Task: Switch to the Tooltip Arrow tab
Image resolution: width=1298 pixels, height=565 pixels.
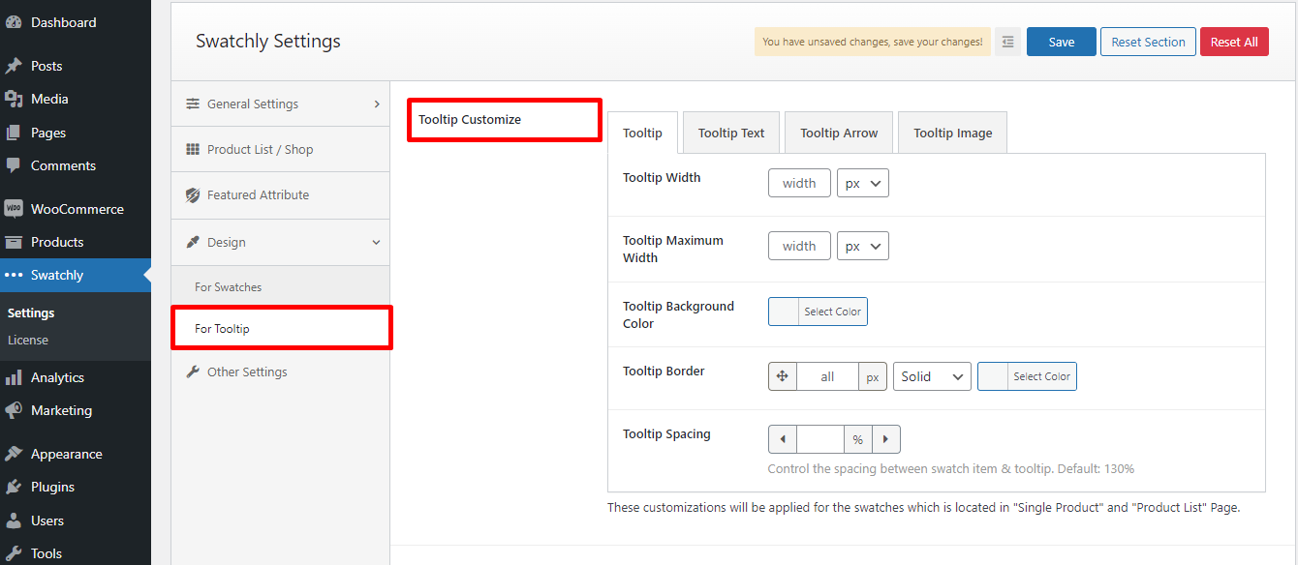Action: (x=839, y=133)
